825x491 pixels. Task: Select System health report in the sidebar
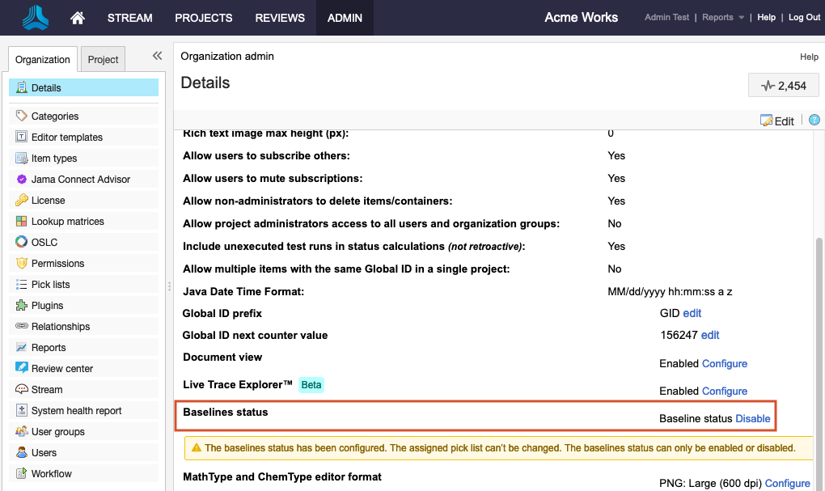tap(83, 410)
